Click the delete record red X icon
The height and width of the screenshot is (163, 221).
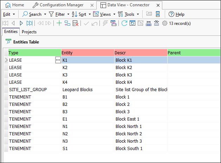click(76, 23)
